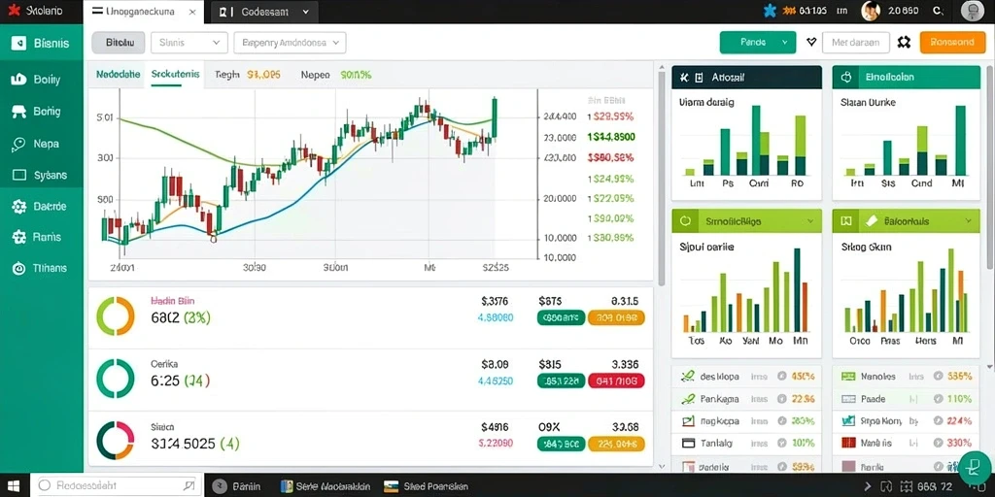Image resolution: width=995 pixels, height=497 pixels.
Task: Select the Nodedatie tab
Action: tap(118, 74)
